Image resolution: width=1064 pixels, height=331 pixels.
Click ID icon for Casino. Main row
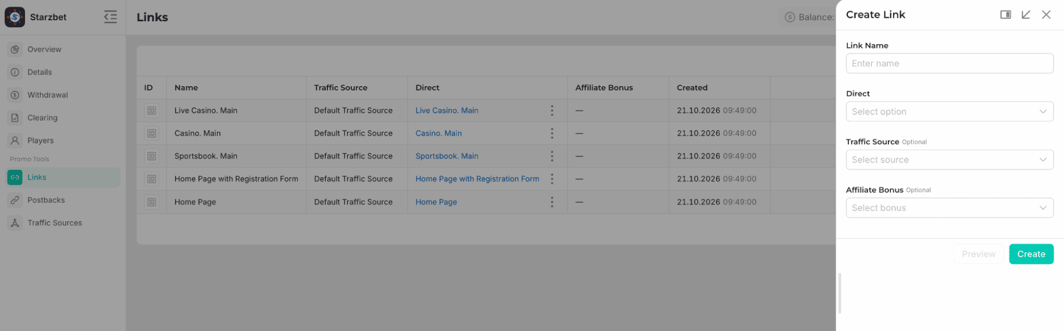pyautogui.click(x=152, y=134)
